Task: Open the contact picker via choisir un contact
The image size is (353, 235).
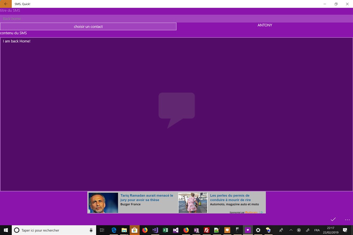Action: pos(88,26)
